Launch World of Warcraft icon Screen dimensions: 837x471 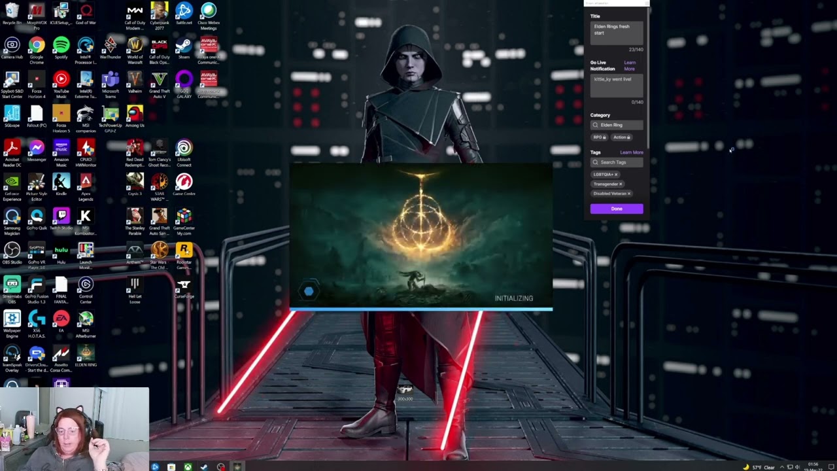[x=135, y=50]
